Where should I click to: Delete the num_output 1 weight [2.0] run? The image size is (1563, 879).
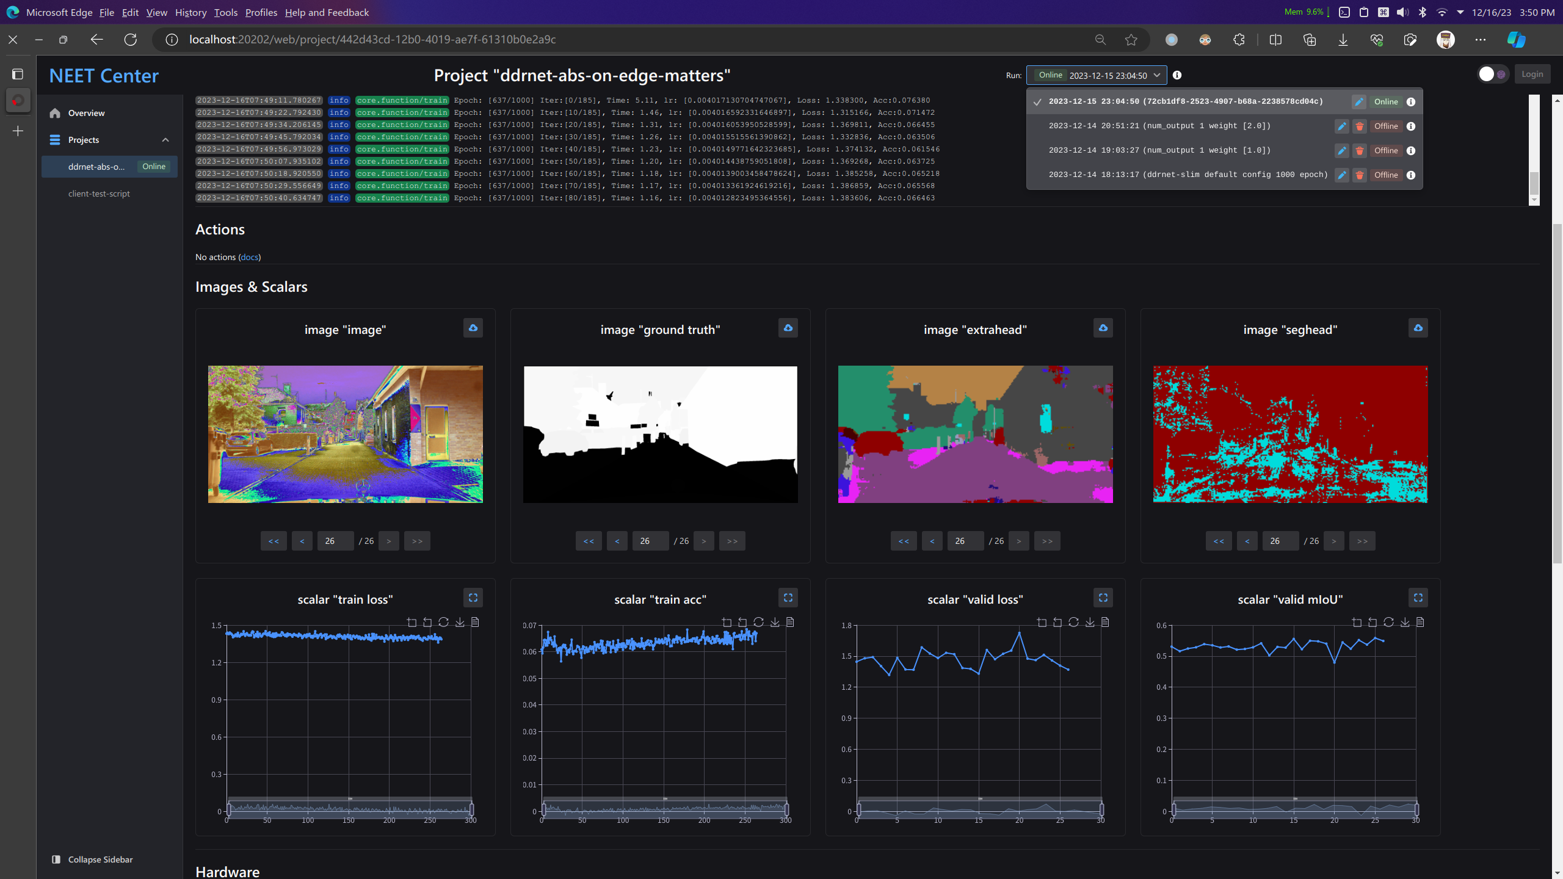(x=1360, y=126)
